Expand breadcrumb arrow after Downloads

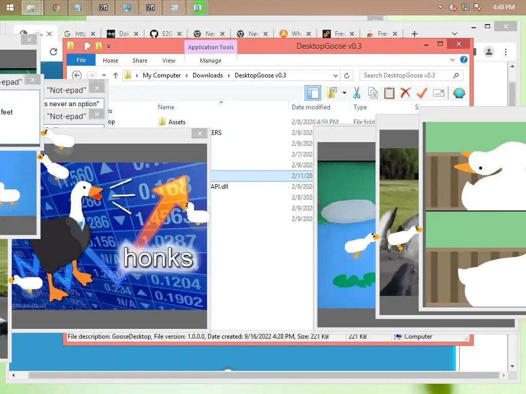229,75
